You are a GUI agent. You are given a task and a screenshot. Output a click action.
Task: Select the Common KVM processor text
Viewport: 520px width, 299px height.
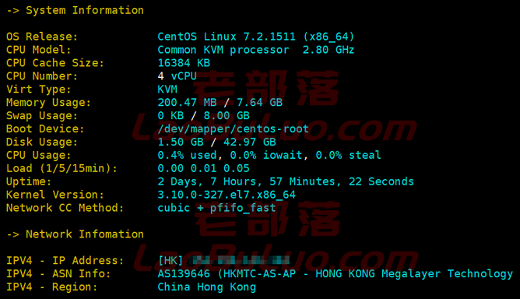tap(223, 50)
